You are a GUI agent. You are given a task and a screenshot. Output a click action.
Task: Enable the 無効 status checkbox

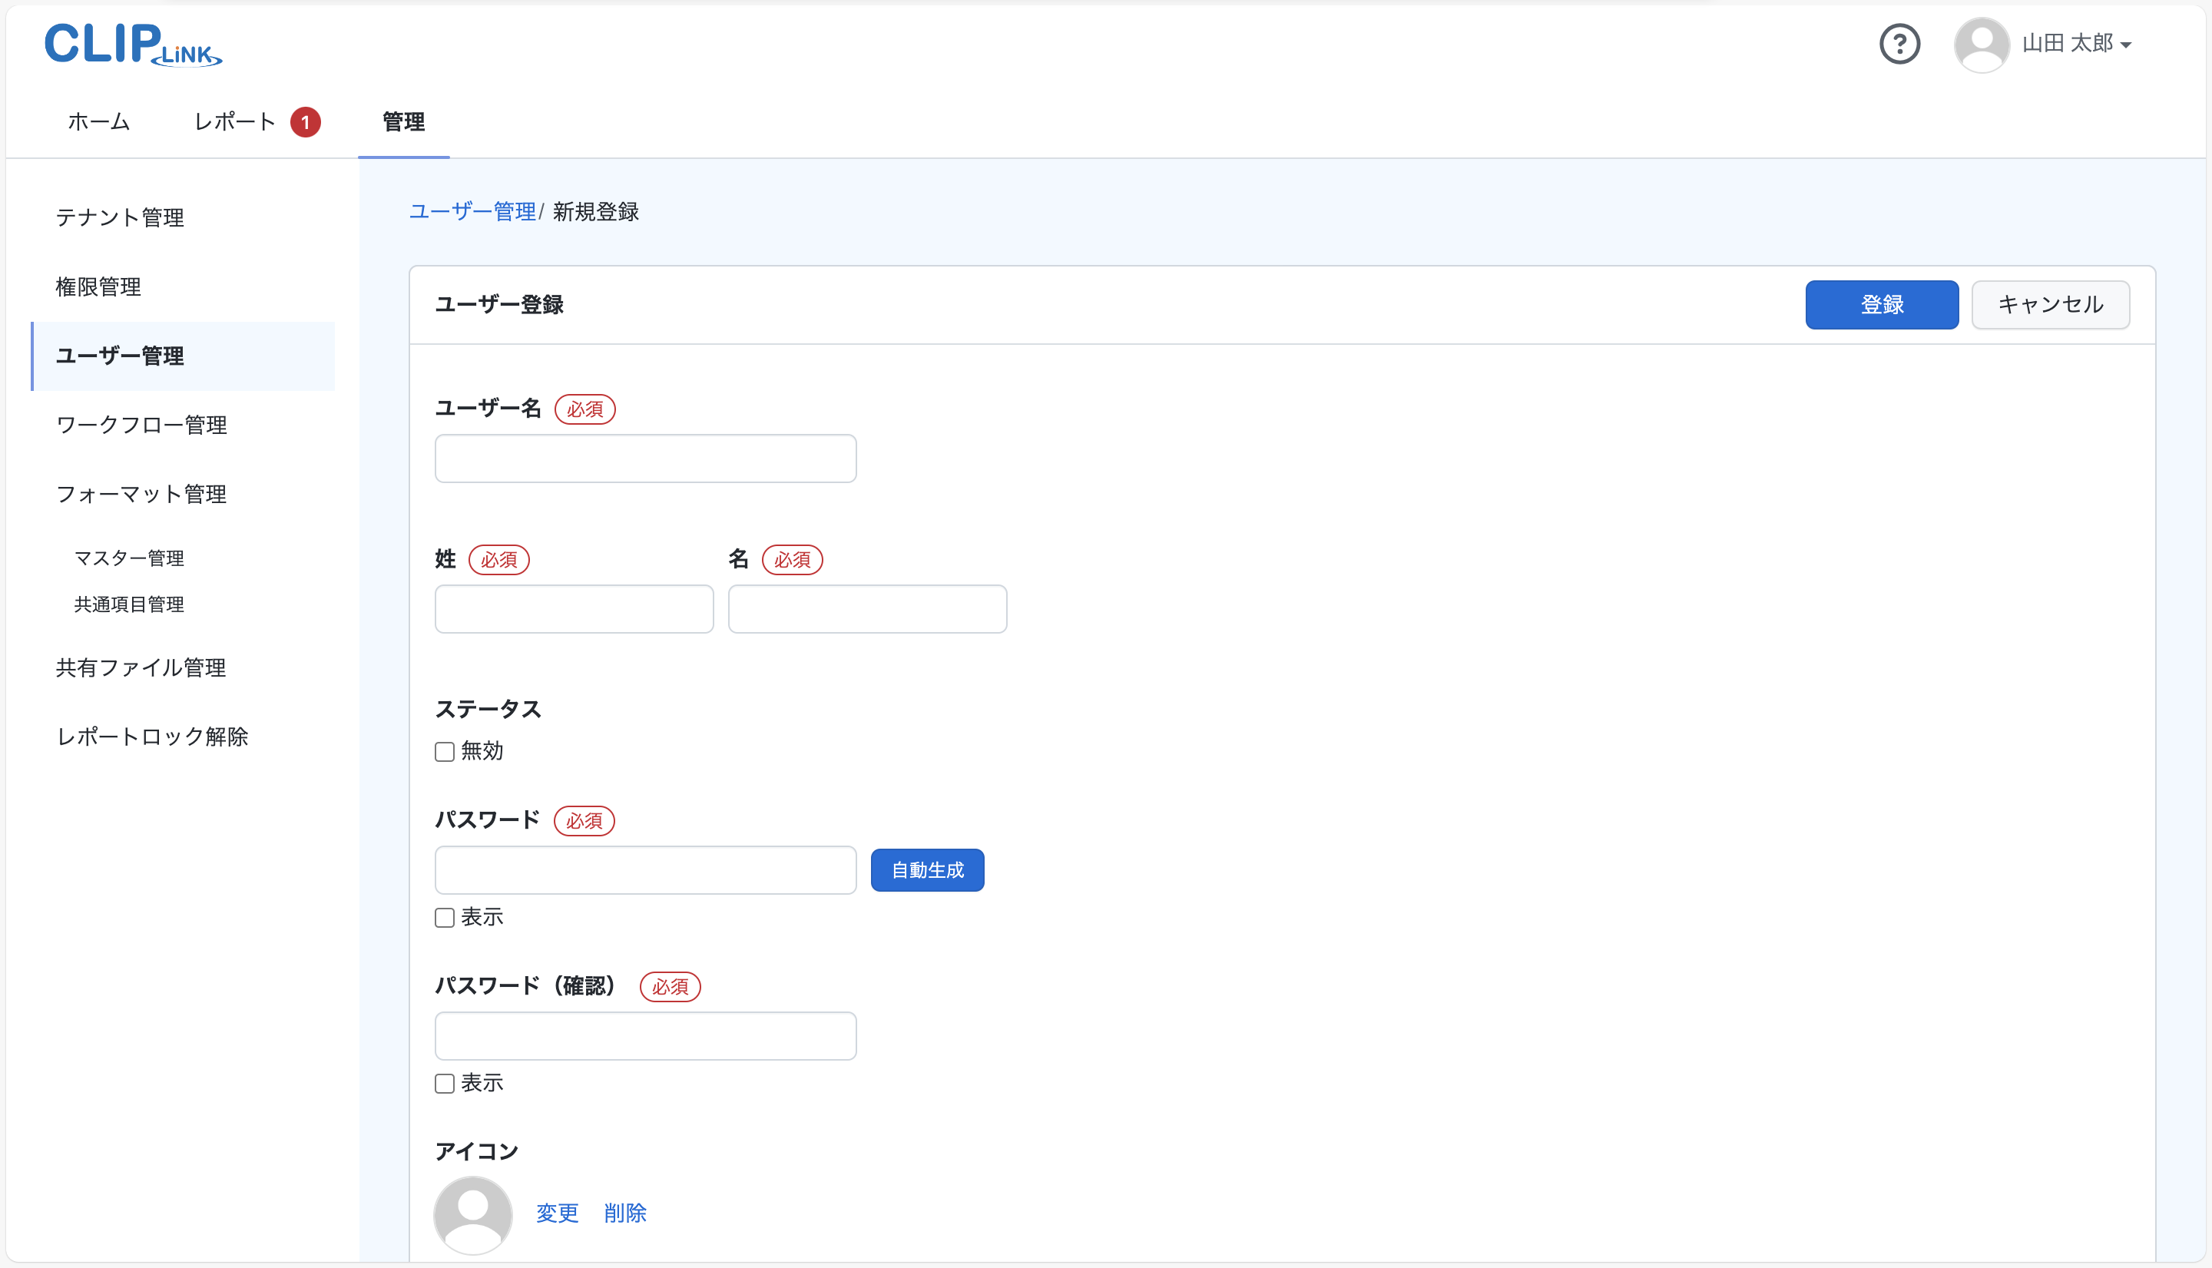point(444,752)
